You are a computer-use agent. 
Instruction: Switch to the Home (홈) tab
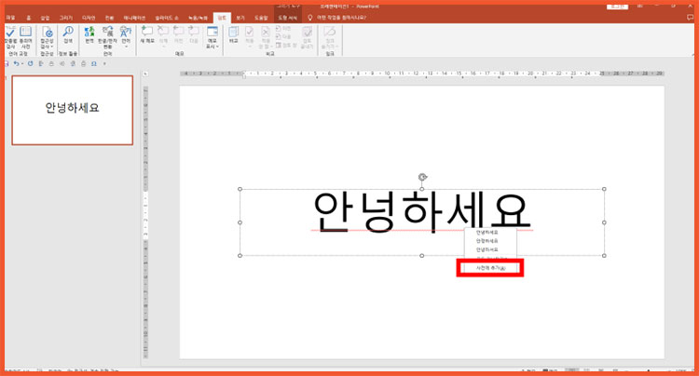(x=29, y=18)
